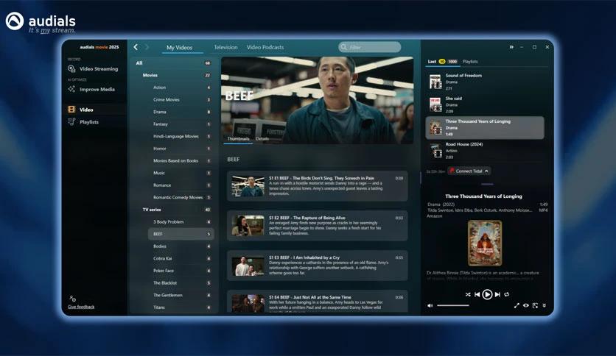The image size is (616, 356).
Task: Click the back navigation arrow
Action: pos(136,47)
